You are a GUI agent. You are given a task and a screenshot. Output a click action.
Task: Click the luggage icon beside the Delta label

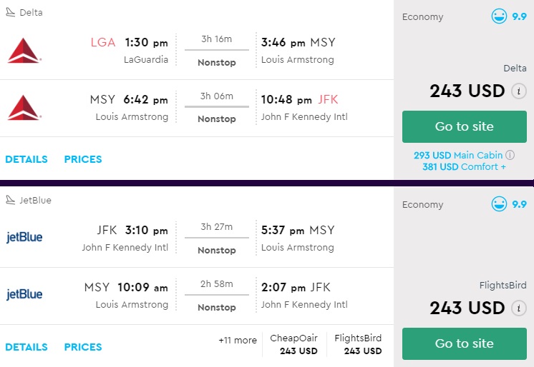point(10,13)
